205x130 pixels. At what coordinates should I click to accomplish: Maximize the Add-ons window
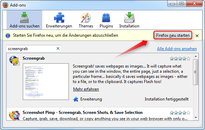point(182,3)
